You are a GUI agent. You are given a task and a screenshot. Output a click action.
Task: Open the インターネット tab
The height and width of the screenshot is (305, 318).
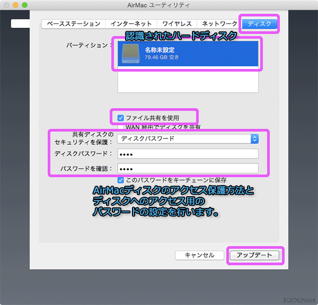click(x=131, y=24)
